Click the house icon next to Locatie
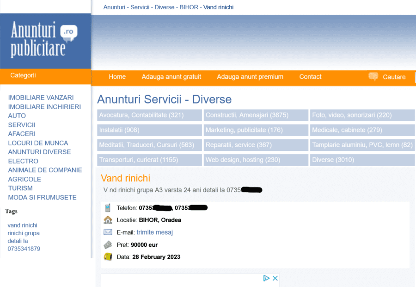The height and width of the screenshot is (287, 416). (108, 220)
